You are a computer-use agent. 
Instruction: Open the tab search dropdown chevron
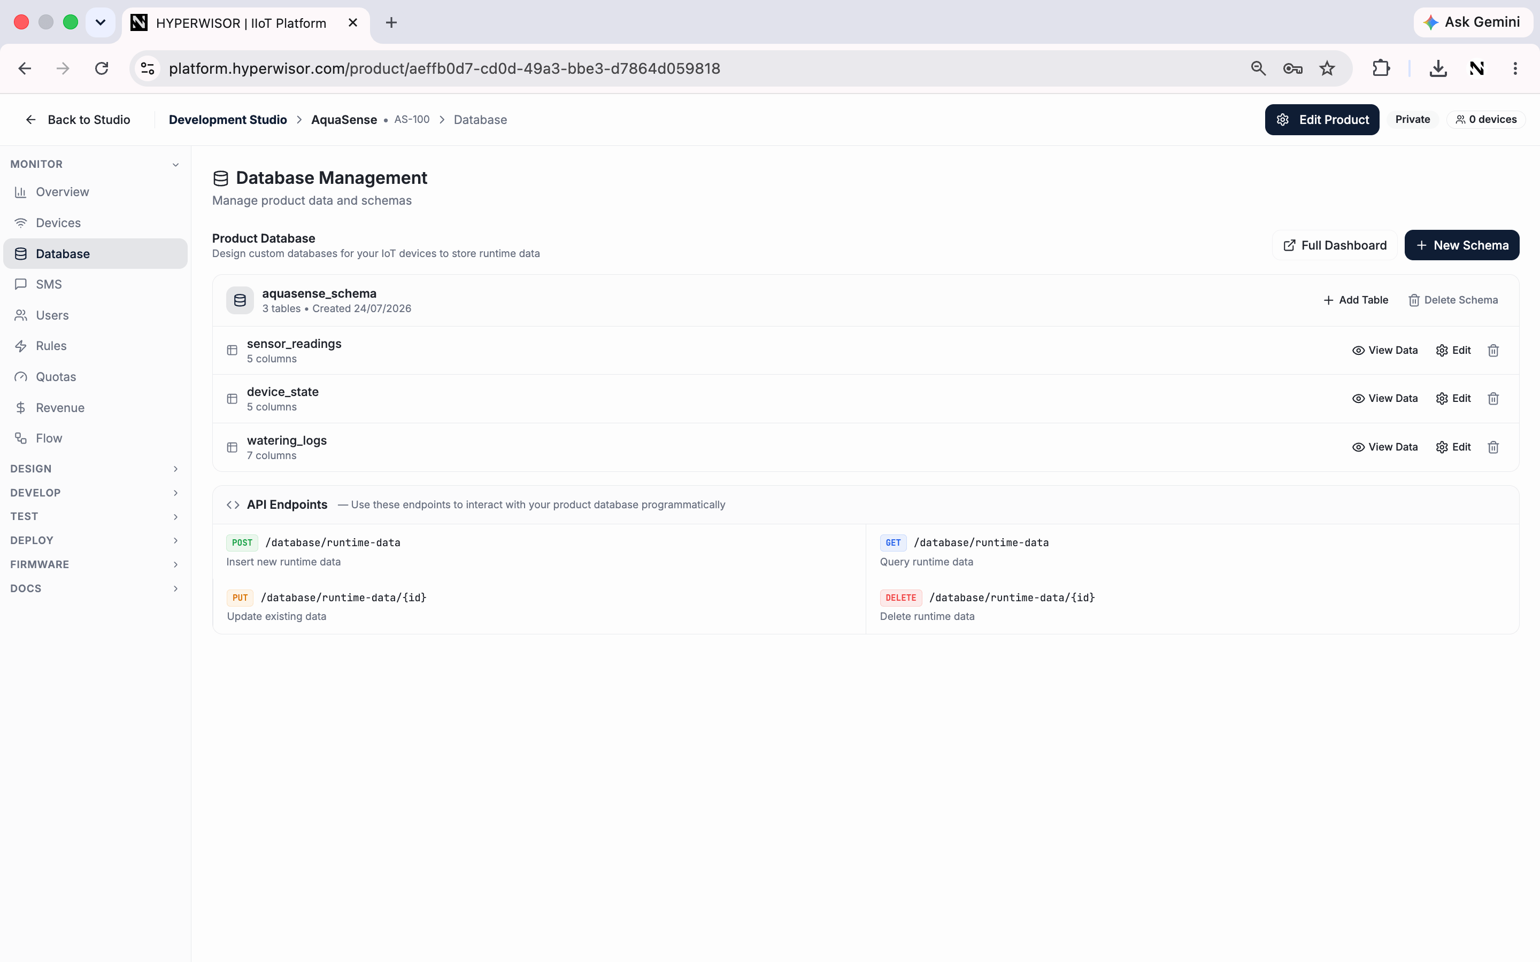pos(100,23)
